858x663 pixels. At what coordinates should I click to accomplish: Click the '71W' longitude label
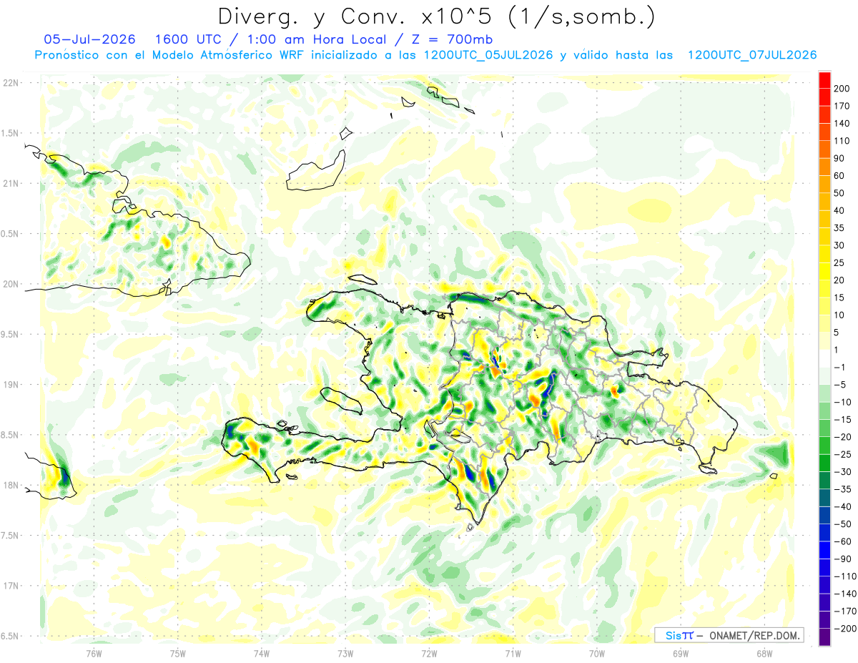click(513, 652)
